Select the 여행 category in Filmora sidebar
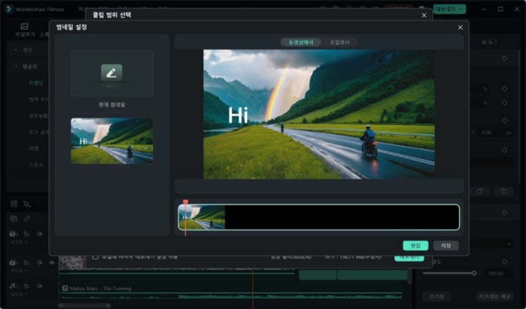The height and width of the screenshot is (309, 526). (33, 148)
